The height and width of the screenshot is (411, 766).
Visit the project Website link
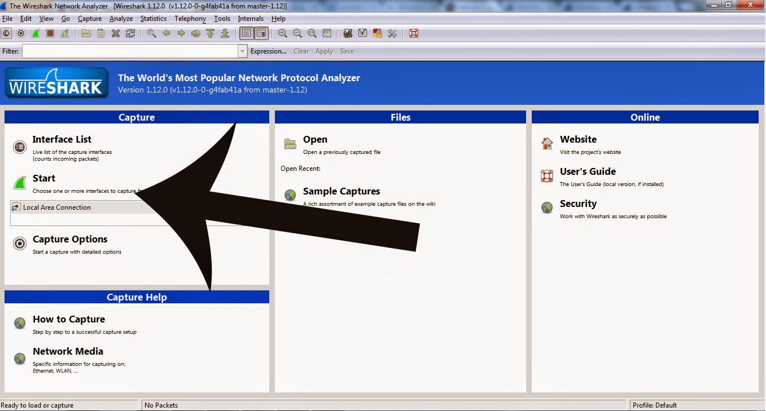point(578,139)
